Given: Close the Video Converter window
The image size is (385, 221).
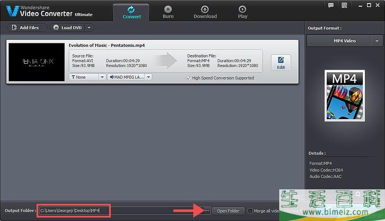Looking at the screenshot, I should click(x=378, y=5).
